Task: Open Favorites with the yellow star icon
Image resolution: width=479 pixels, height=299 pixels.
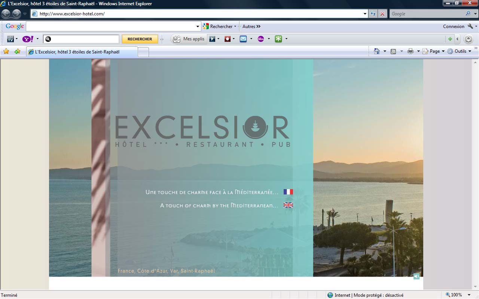Action: tap(6, 52)
